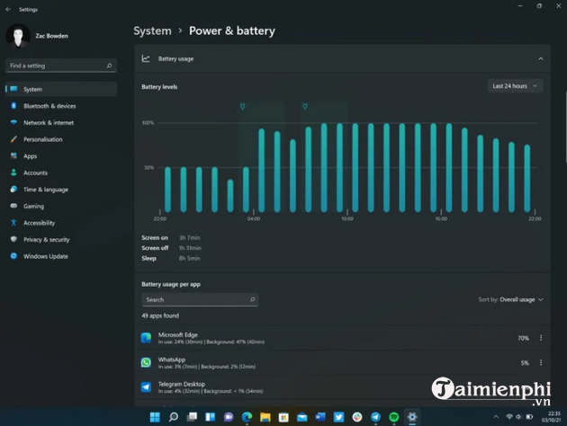Focus the app Search field
This screenshot has height=426, width=567.
coord(200,299)
